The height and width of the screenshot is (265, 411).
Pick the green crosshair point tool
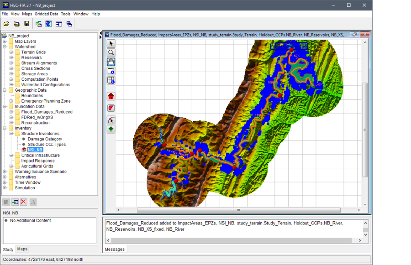111,129
